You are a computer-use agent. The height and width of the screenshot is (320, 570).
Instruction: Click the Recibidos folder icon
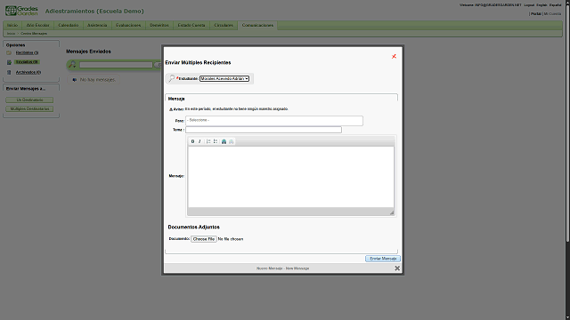click(9, 53)
